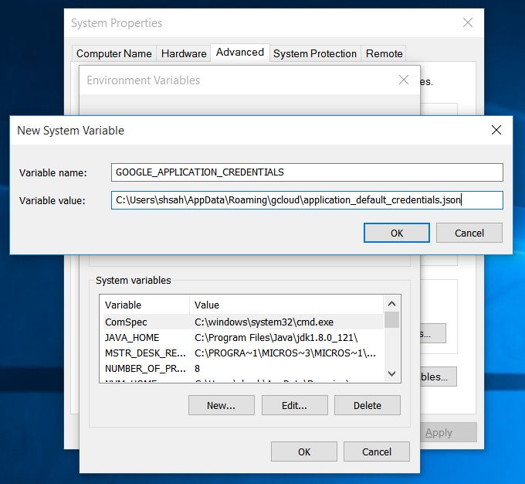
Task: Open the System Protection tab
Action: point(315,53)
